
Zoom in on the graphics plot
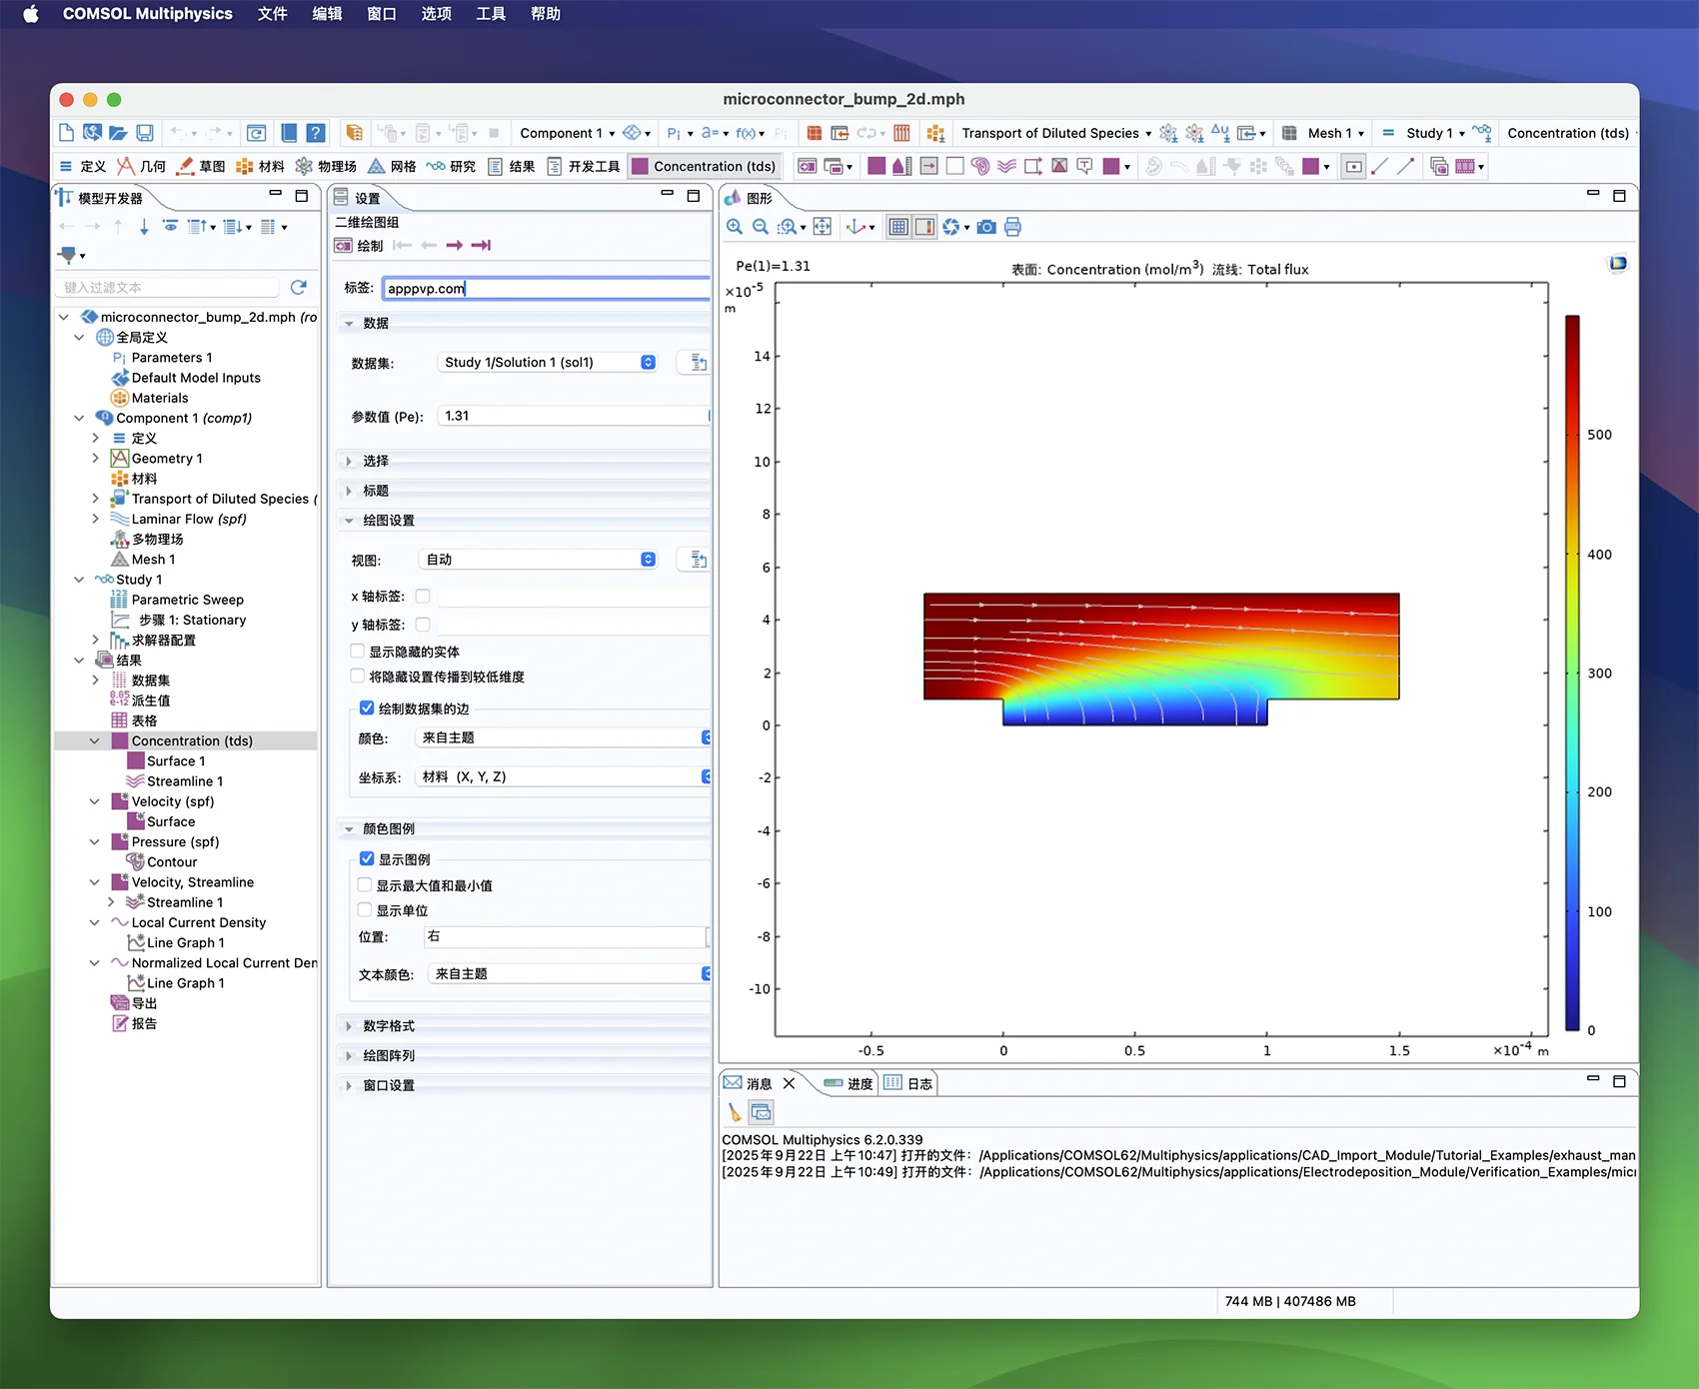tap(735, 227)
